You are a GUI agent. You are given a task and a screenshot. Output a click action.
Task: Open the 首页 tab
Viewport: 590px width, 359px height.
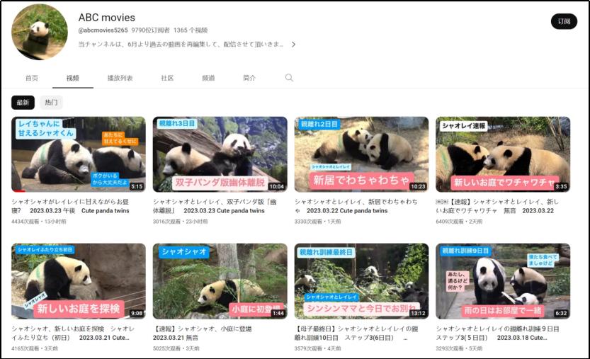pos(32,78)
